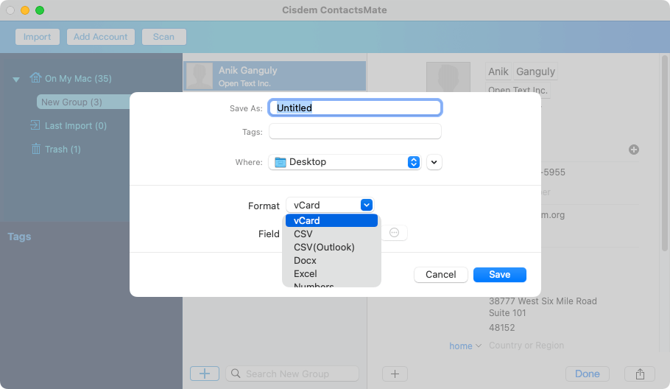Expand the save dialog with chevron
Image resolution: width=670 pixels, height=389 pixels.
(x=434, y=162)
